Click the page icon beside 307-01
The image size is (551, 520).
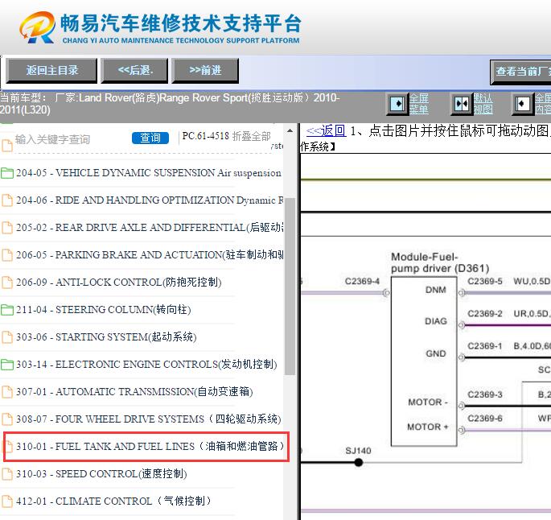click(x=7, y=392)
